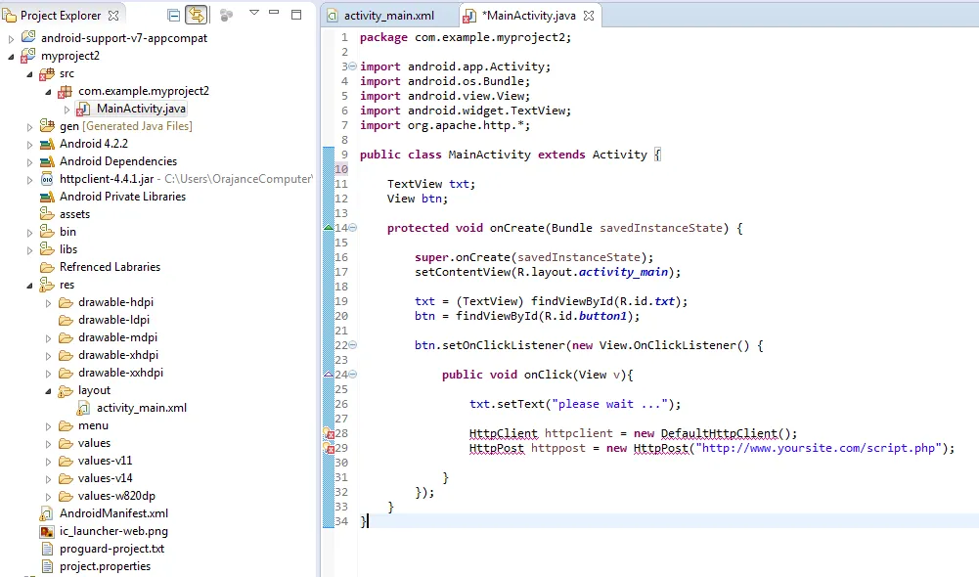
Task: Click activity_main.xml file icon in layout
Action: tap(83, 409)
